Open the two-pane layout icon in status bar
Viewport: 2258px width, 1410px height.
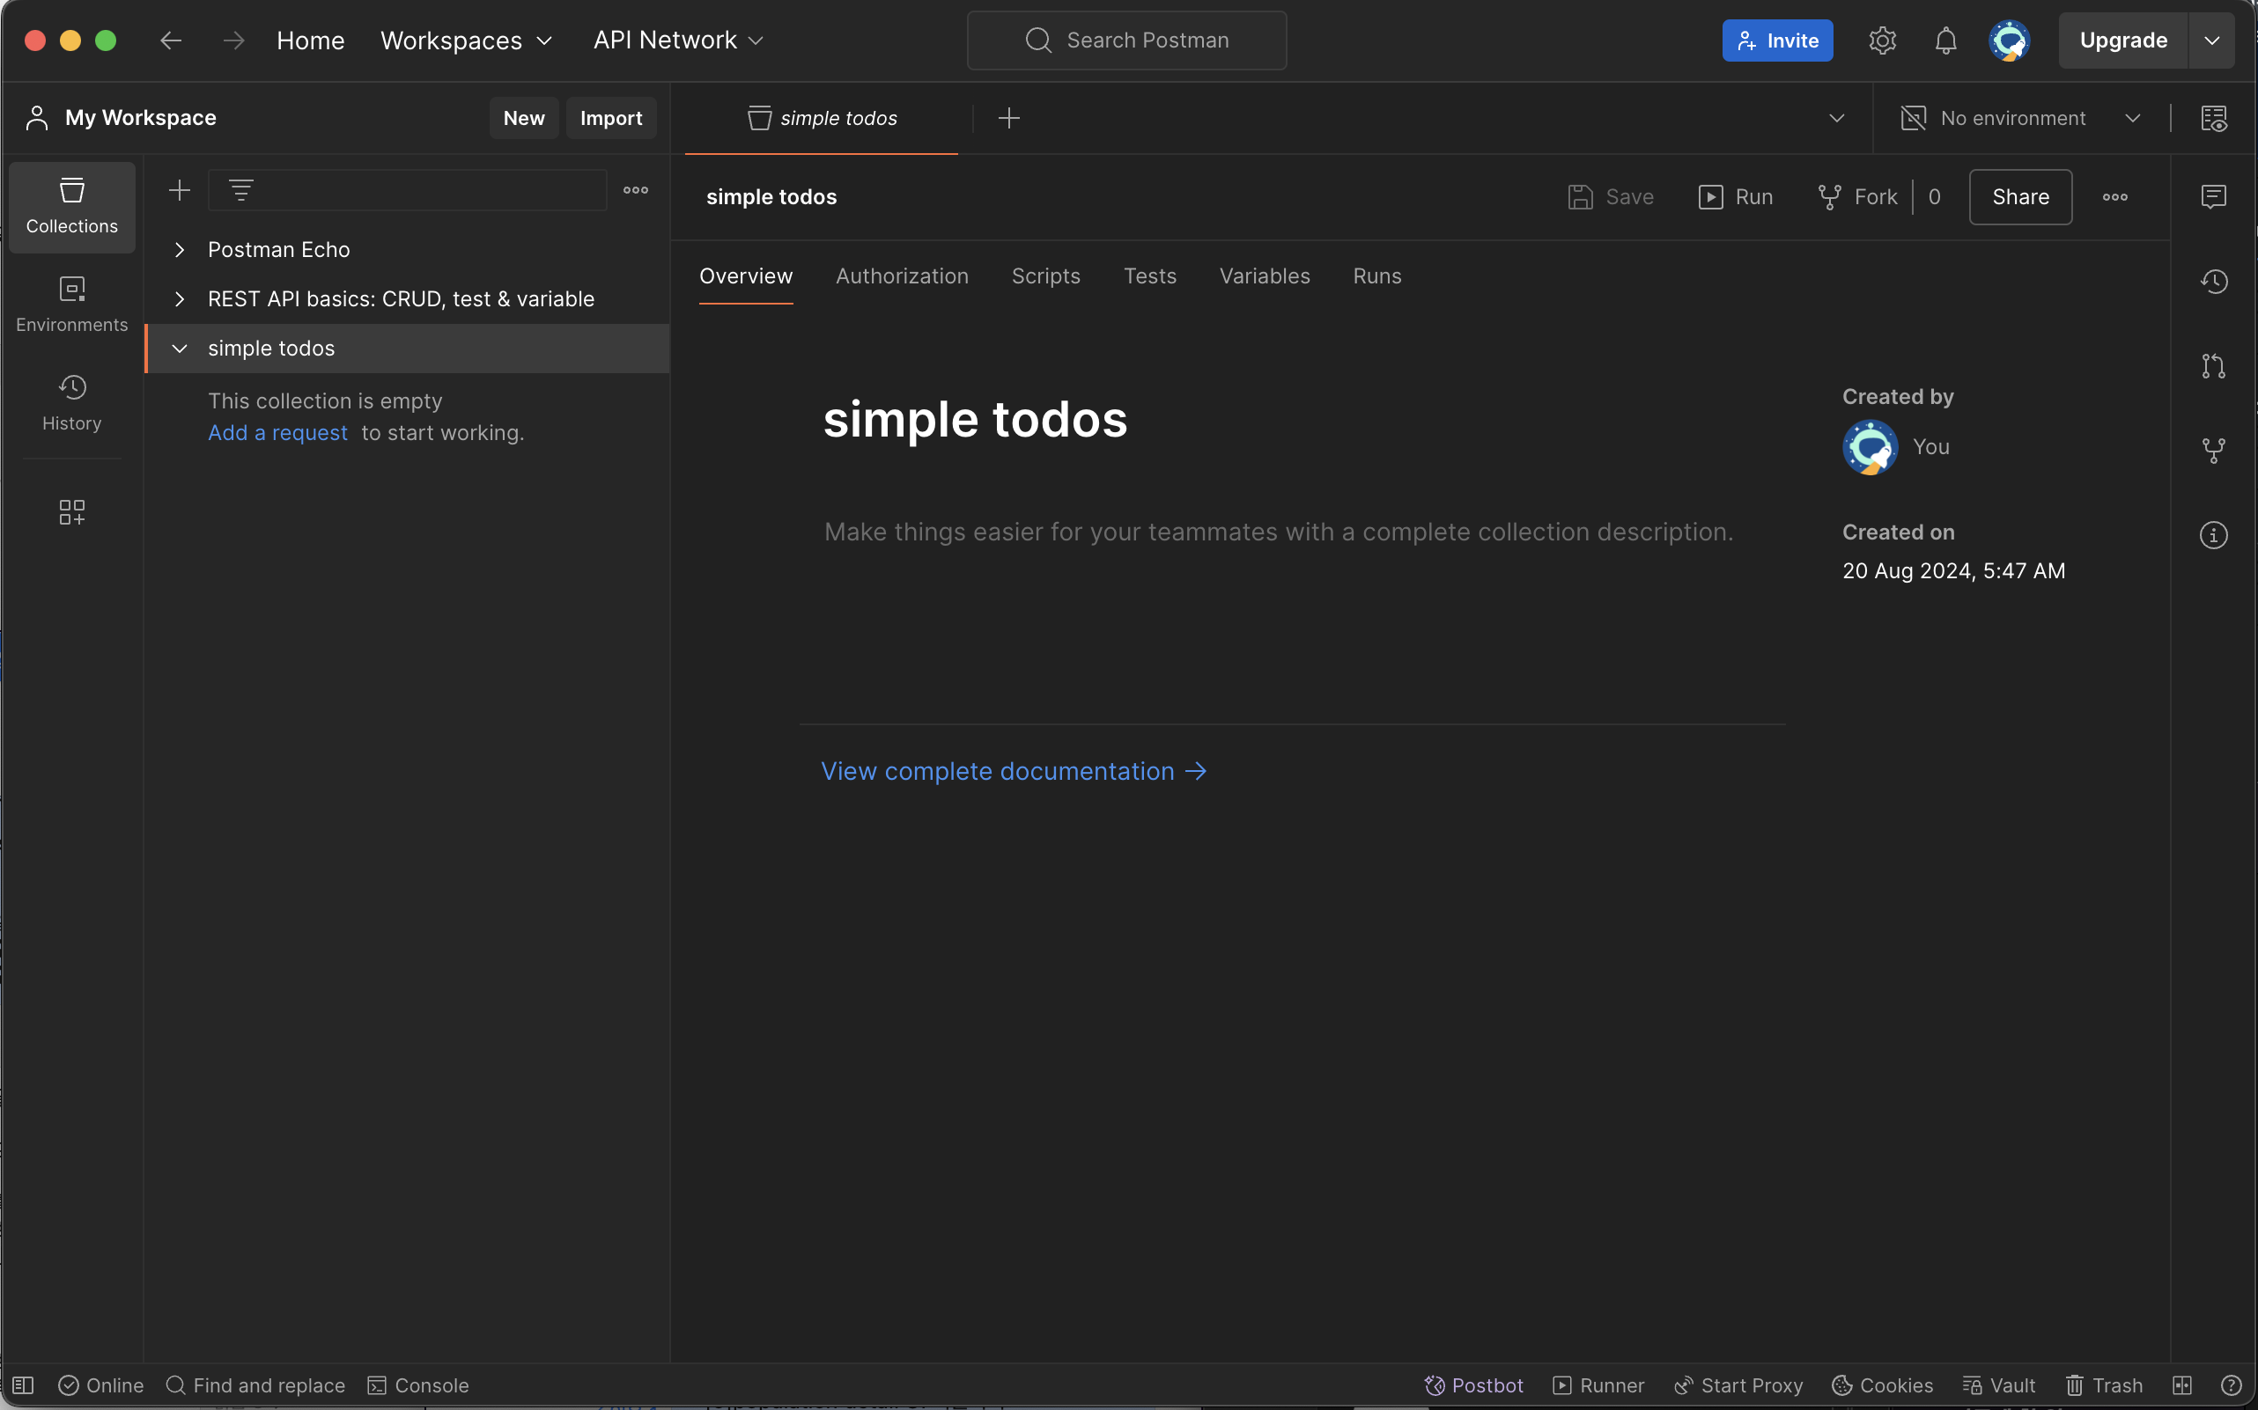[2182, 1384]
